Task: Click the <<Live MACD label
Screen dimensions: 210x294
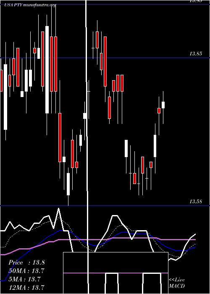Action: (x=177, y=283)
